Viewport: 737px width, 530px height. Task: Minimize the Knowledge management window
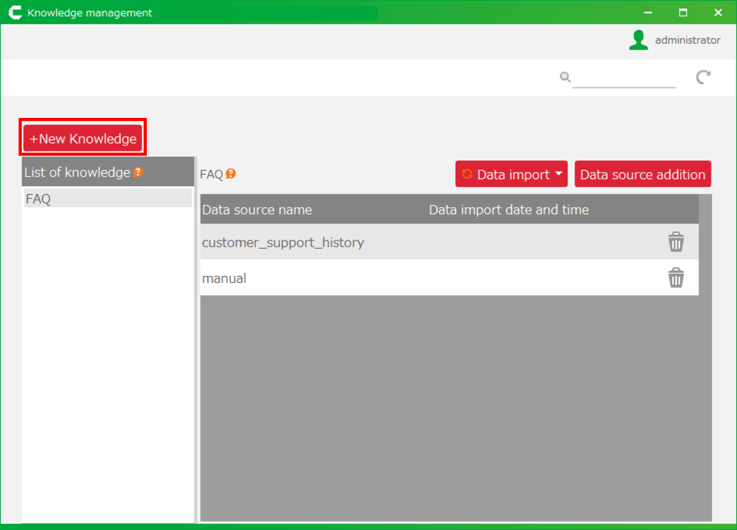point(648,12)
